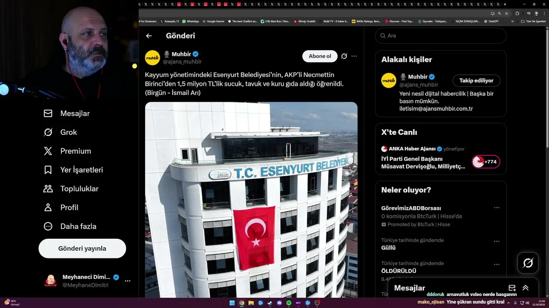The height and width of the screenshot is (308, 549).
Task: Open the three-dot menu on Muhbir's post
Action: click(354, 56)
